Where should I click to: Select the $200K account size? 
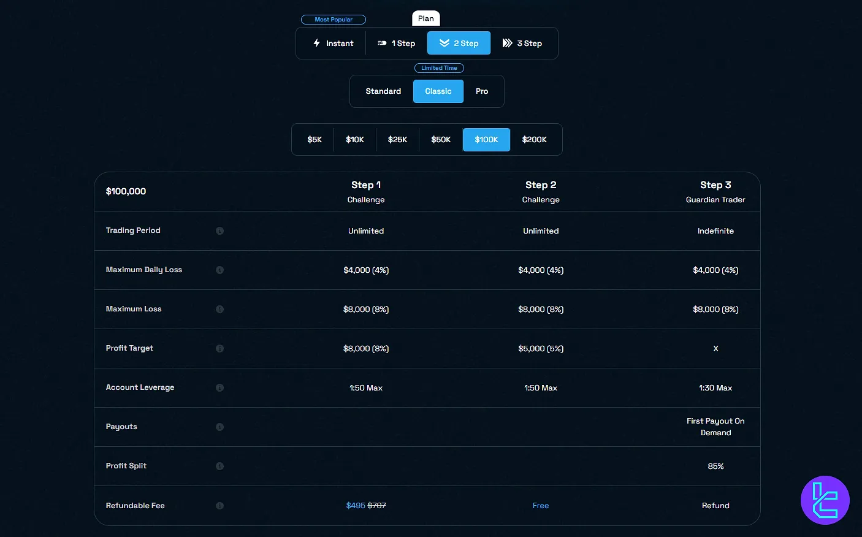coord(534,140)
